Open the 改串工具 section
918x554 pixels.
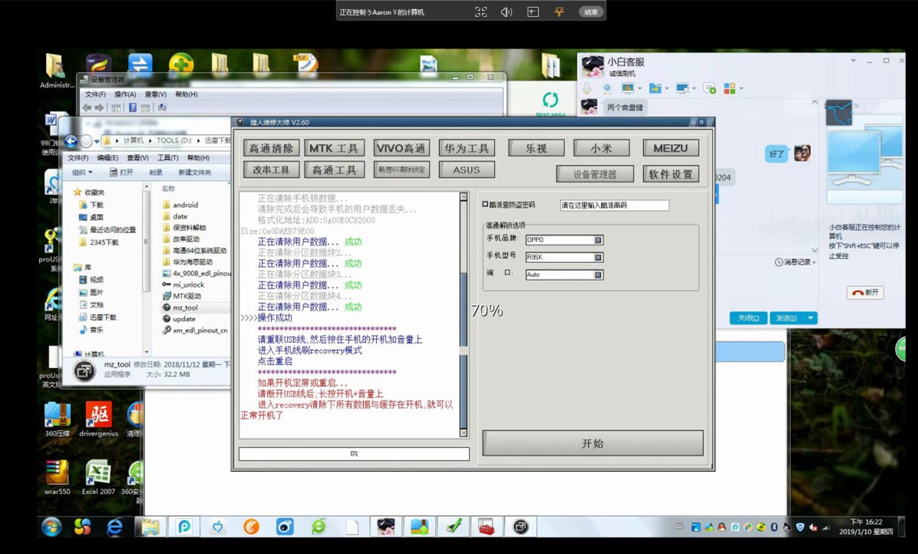tap(271, 170)
